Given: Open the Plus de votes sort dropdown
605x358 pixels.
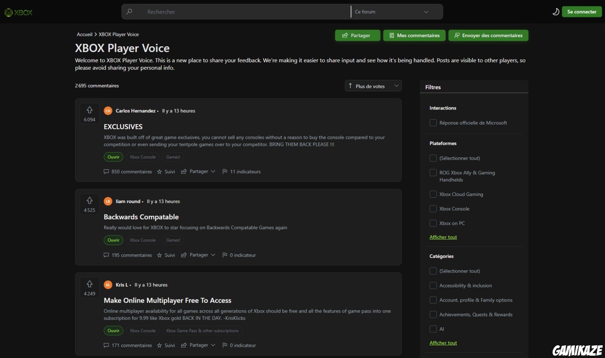Looking at the screenshot, I should tap(373, 86).
